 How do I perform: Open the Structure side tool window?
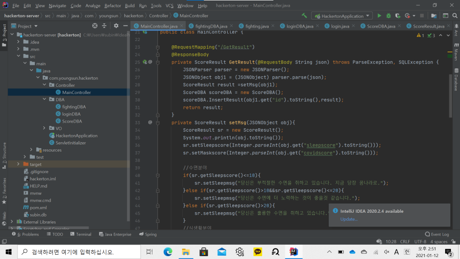(4, 155)
